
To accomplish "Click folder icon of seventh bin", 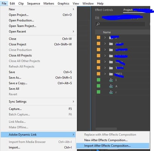I will point(111,74).
